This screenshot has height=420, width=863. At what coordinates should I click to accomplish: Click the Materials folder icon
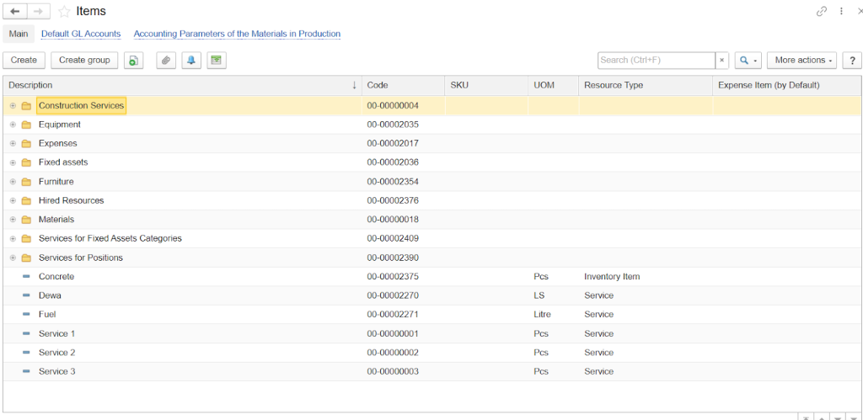point(26,220)
